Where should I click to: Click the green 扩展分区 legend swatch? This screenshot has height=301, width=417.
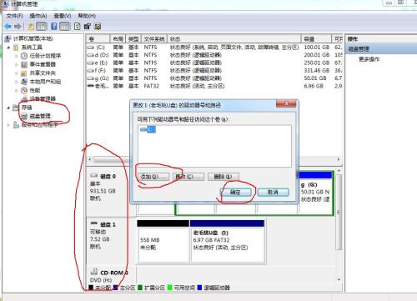pos(140,288)
